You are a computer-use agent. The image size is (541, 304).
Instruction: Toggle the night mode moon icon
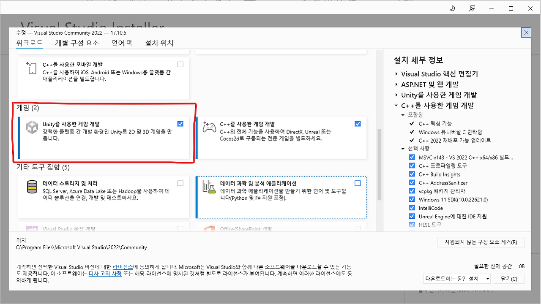click(x=452, y=8)
